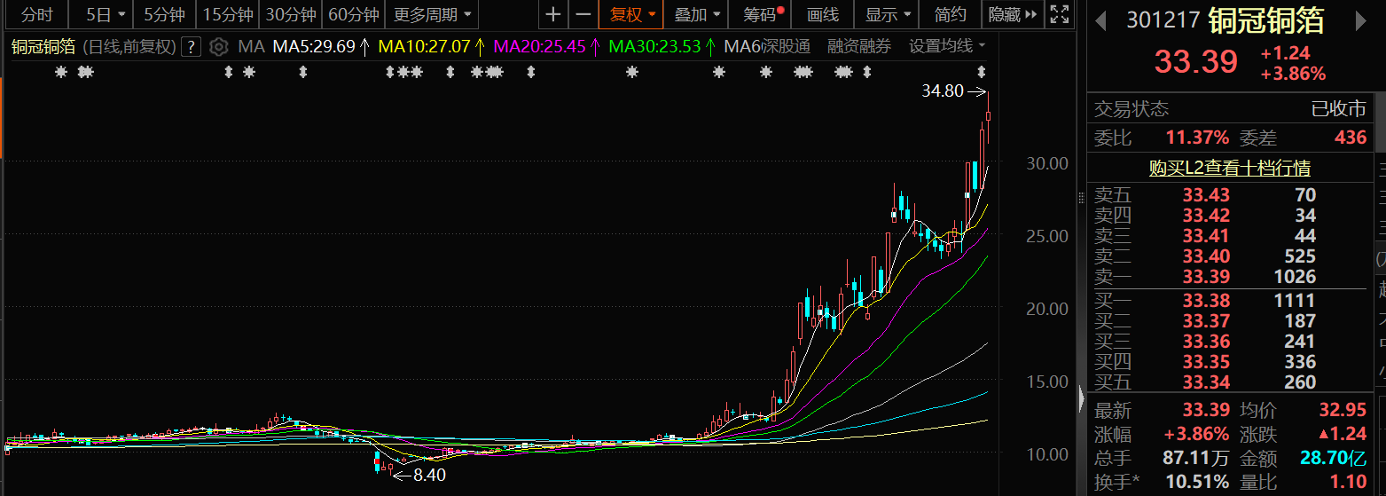Open the 复权 dropdown

tap(631, 14)
